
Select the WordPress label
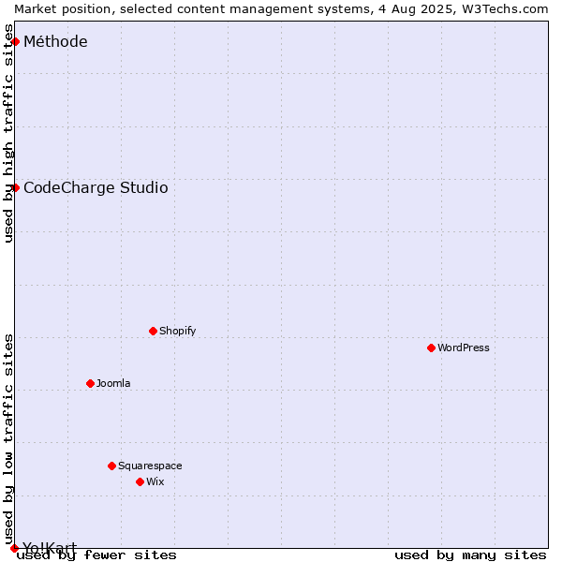point(464,348)
